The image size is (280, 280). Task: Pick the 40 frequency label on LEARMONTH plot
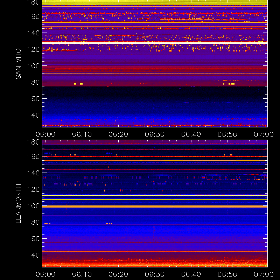pyautogui.click(x=35, y=255)
